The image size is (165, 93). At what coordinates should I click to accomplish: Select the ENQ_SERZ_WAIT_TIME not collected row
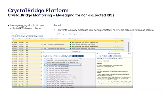(63, 66)
